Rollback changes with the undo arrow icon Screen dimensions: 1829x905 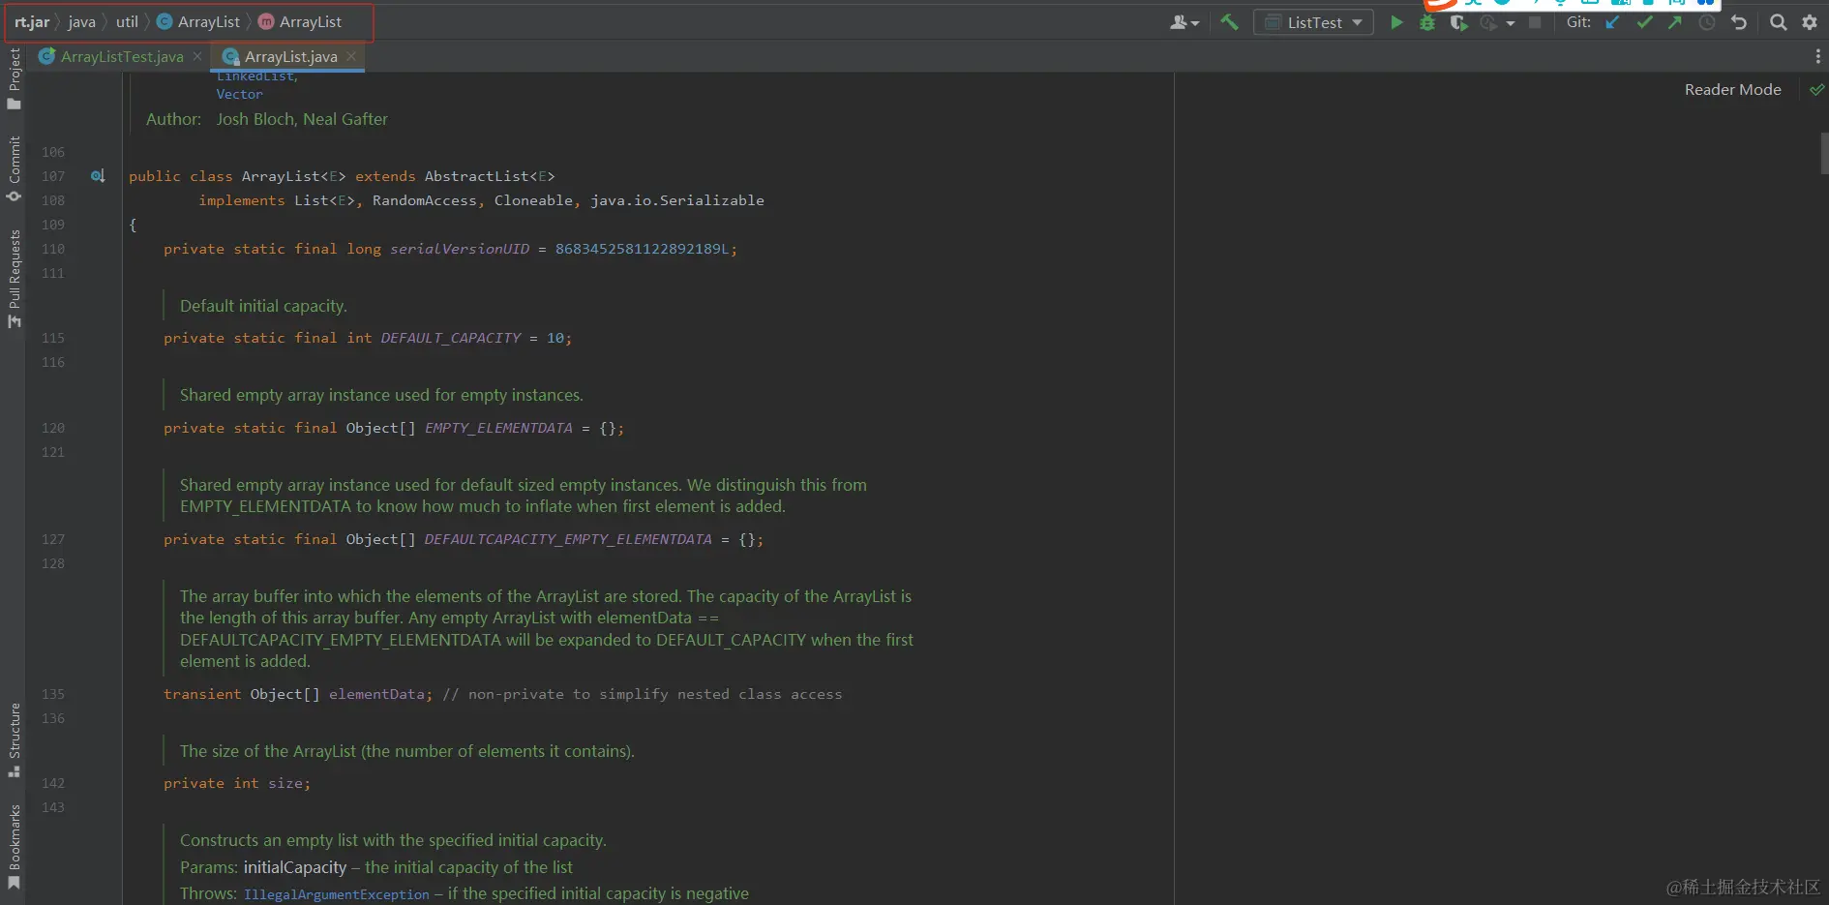tap(1739, 22)
